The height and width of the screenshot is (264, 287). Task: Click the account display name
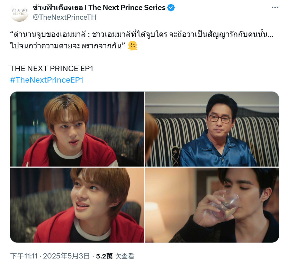99,8
